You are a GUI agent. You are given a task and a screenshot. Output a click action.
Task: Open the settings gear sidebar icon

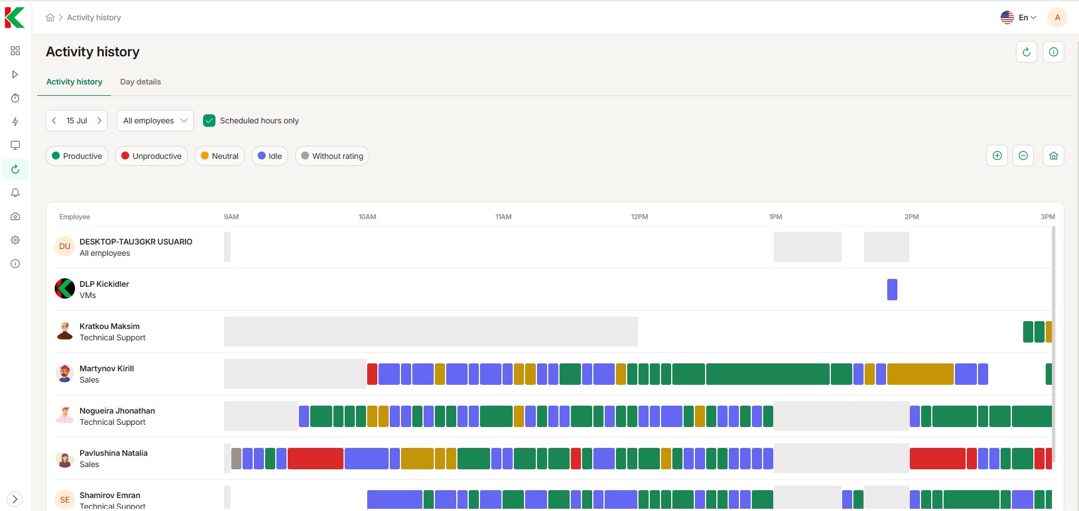(15, 240)
